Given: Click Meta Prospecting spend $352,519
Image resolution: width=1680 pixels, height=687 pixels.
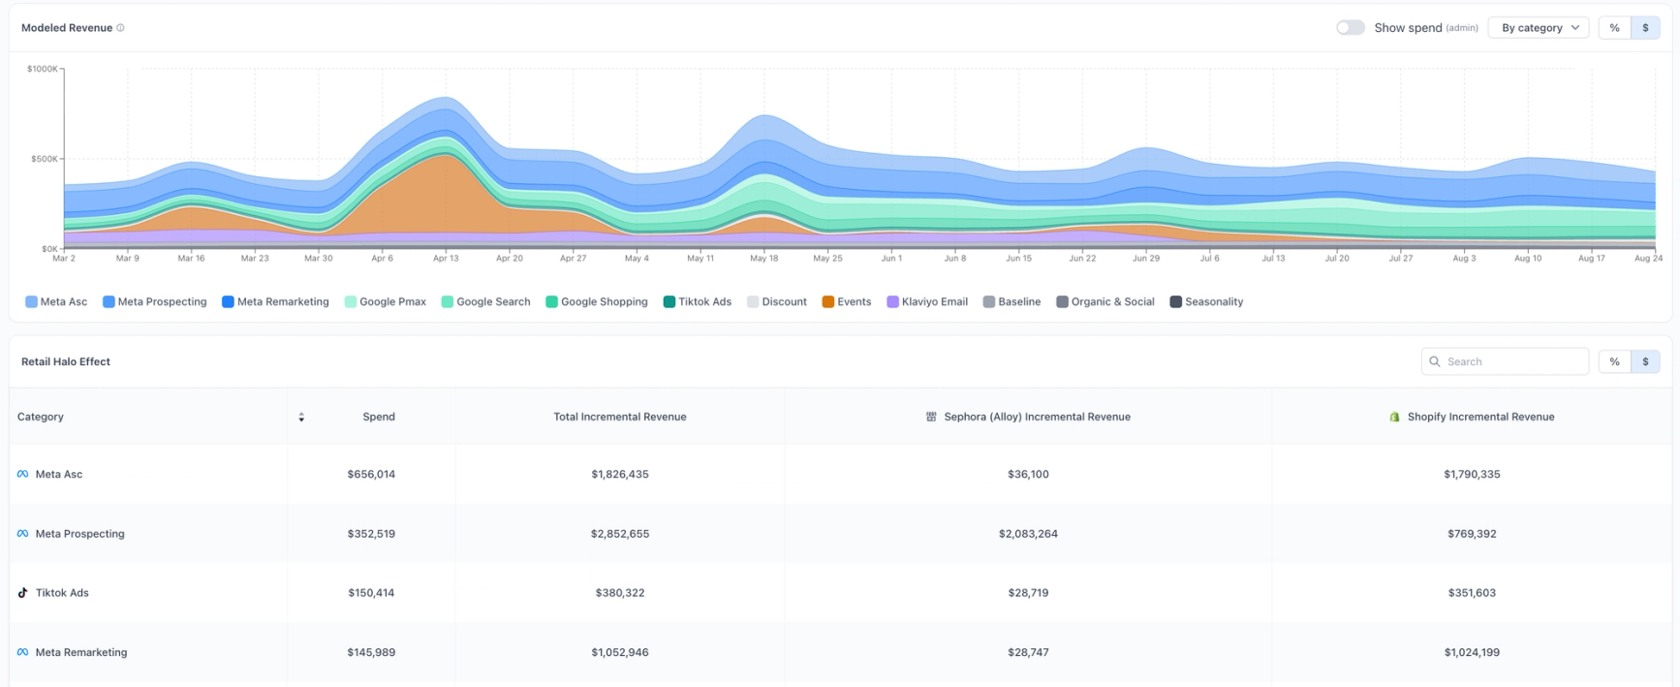Looking at the screenshot, I should [x=371, y=534].
